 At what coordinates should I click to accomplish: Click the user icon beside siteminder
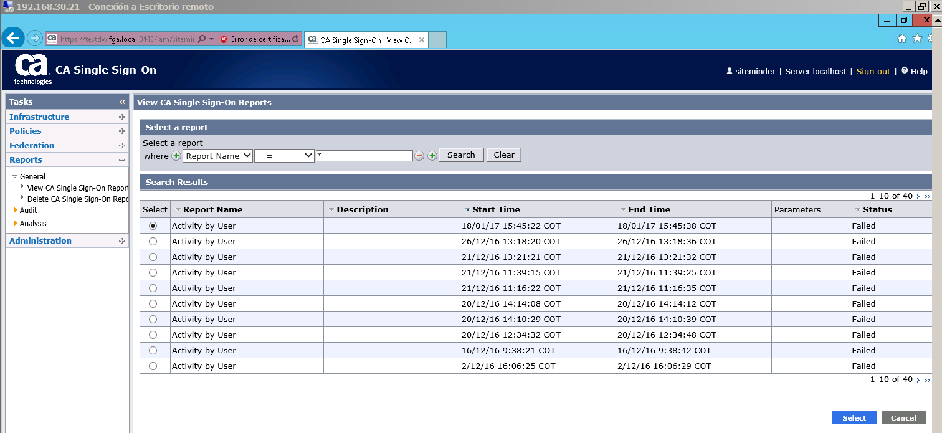point(730,71)
